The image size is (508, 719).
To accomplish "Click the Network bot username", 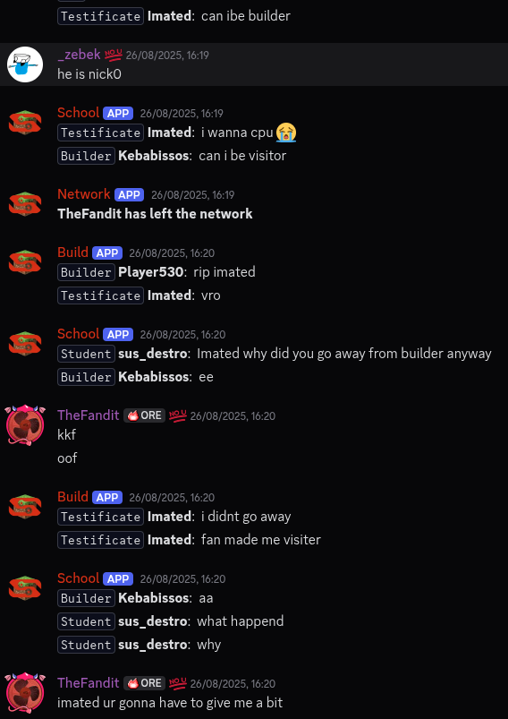I will (84, 194).
